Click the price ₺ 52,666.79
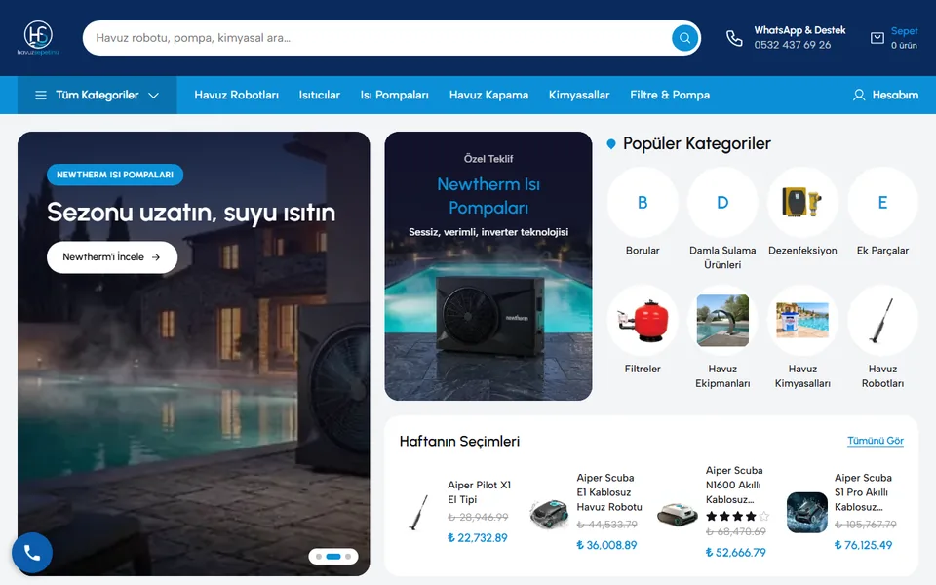Viewport: 936px width, 585px height. click(x=736, y=553)
